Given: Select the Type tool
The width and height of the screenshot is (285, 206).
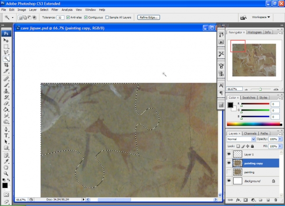Looking at the screenshot, I should (6, 136).
